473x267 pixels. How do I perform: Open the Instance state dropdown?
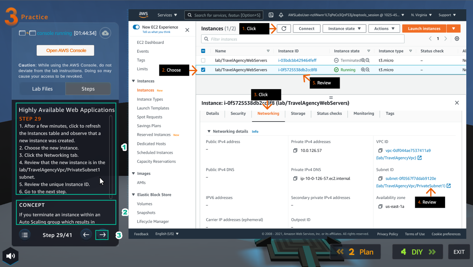coord(344,28)
